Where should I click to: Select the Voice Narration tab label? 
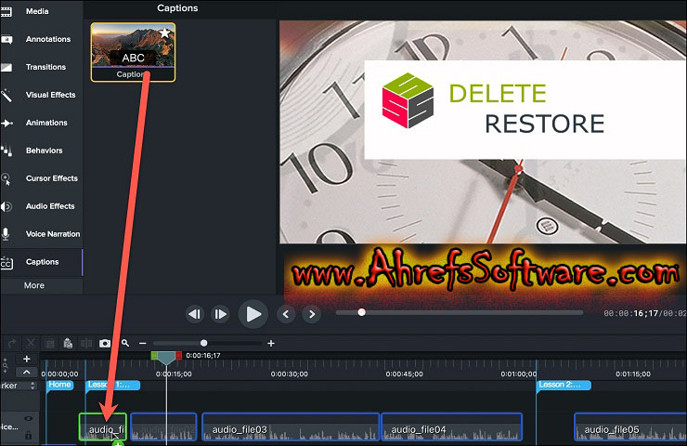(x=53, y=234)
